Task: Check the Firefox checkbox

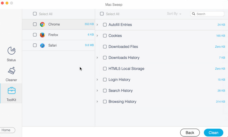Action: click(35, 35)
